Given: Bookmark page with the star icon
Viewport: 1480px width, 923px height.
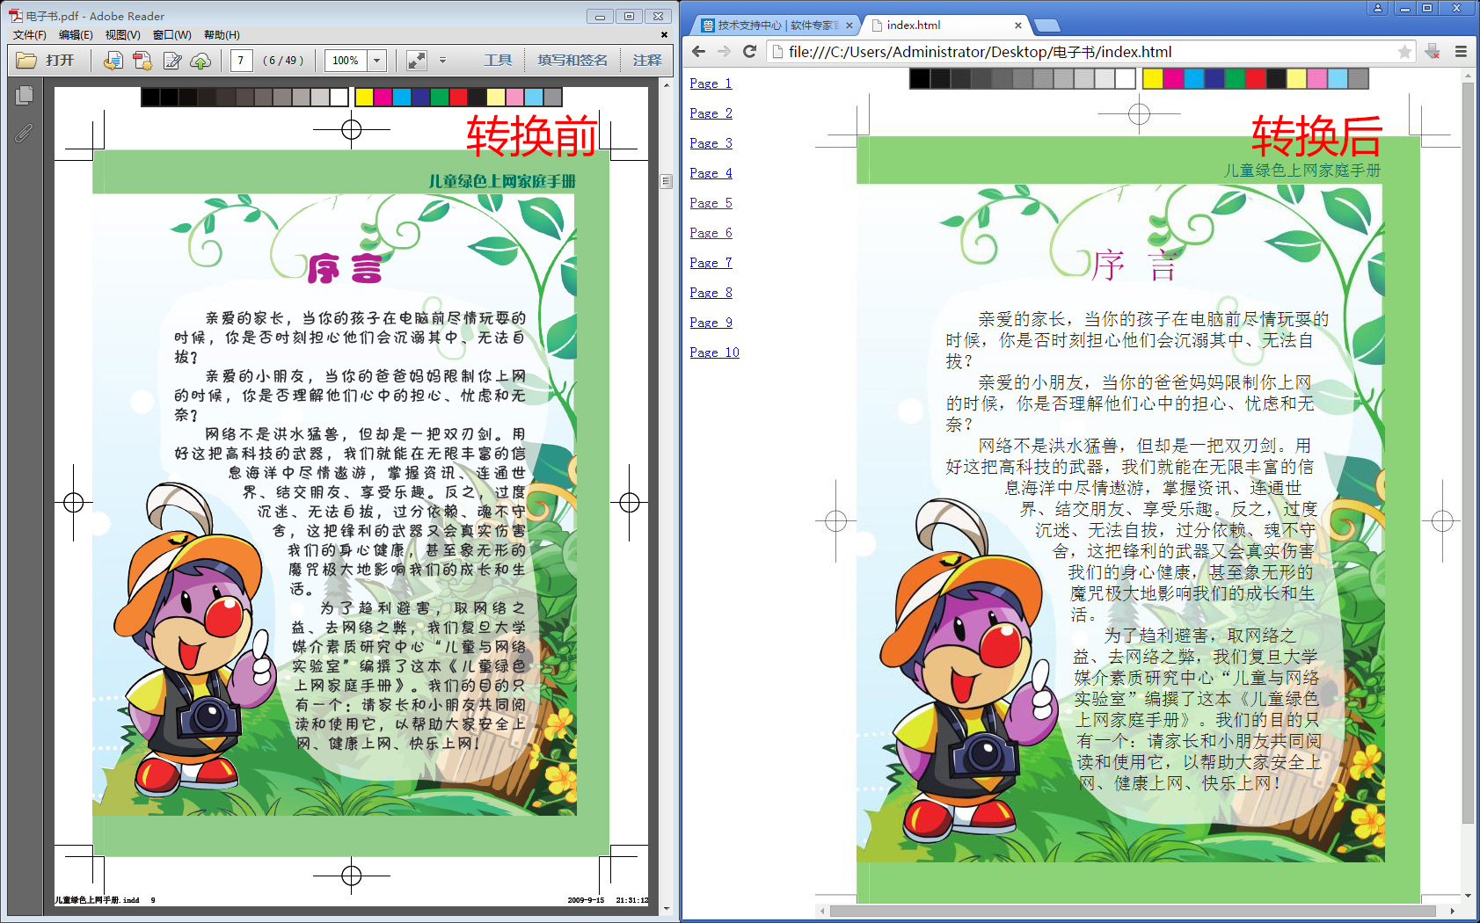Looking at the screenshot, I should pyautogui.click(x=1404, y=52).
